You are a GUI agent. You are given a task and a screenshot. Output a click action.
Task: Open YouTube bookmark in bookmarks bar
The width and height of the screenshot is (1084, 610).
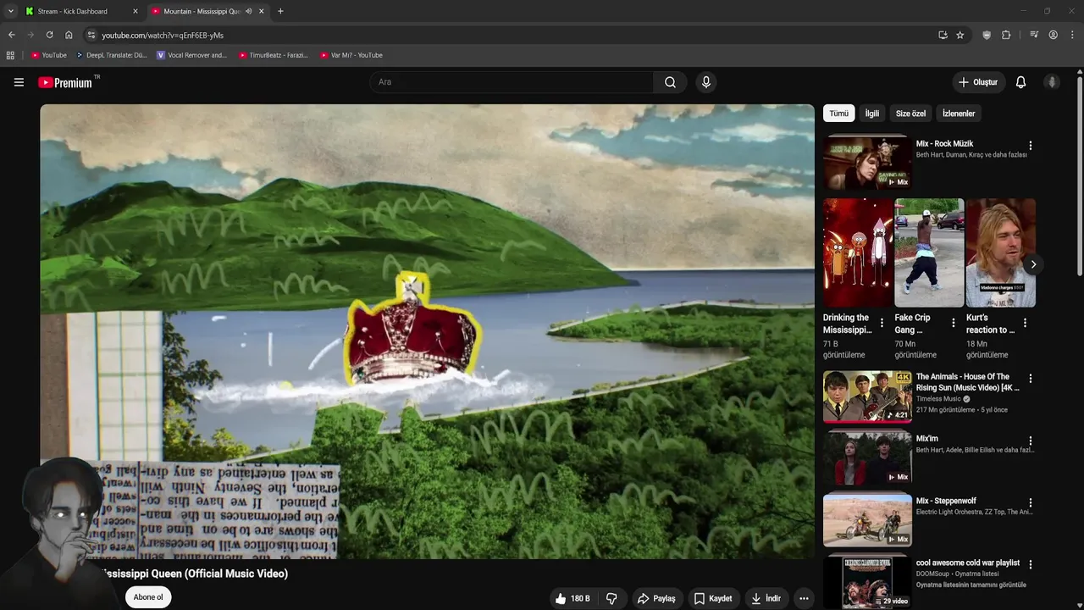coord(48,55)
